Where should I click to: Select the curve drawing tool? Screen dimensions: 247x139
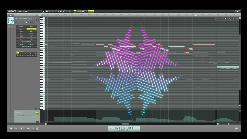[58, 11]
